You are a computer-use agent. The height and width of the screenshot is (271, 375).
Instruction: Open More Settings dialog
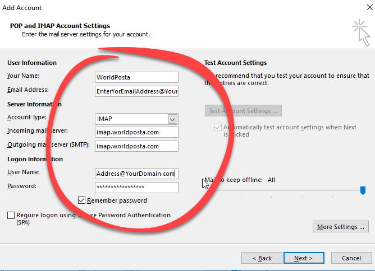[341, 227]
